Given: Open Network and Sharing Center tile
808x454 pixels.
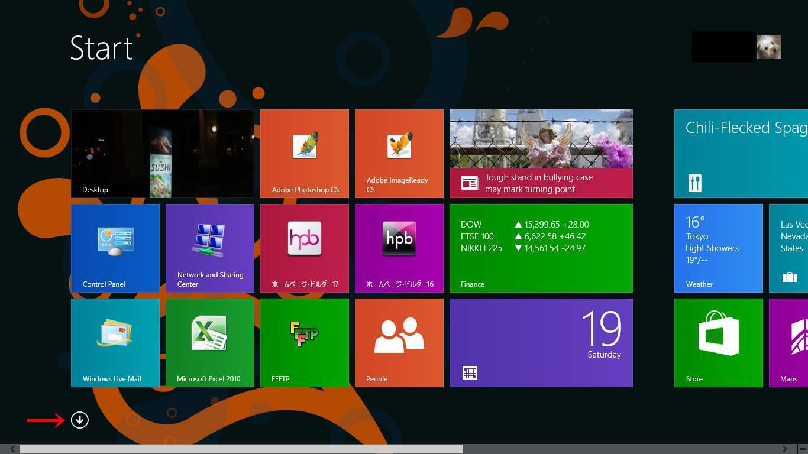Looking at the screenshot, I should [x=210, y=248].
